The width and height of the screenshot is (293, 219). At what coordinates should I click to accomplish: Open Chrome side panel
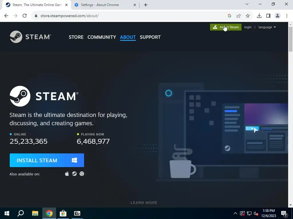click(268, 16)
